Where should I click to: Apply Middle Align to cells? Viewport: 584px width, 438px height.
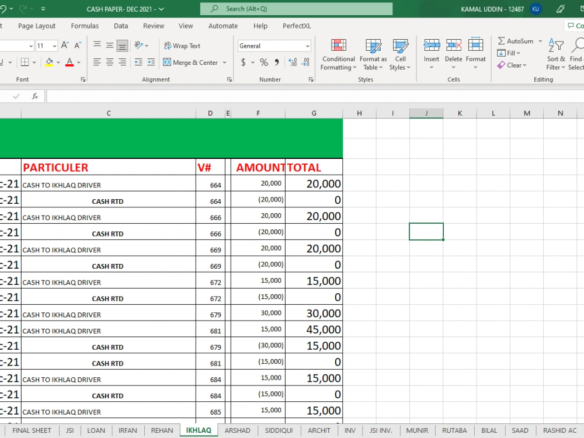pyautogui.click(x=110, y=46)
